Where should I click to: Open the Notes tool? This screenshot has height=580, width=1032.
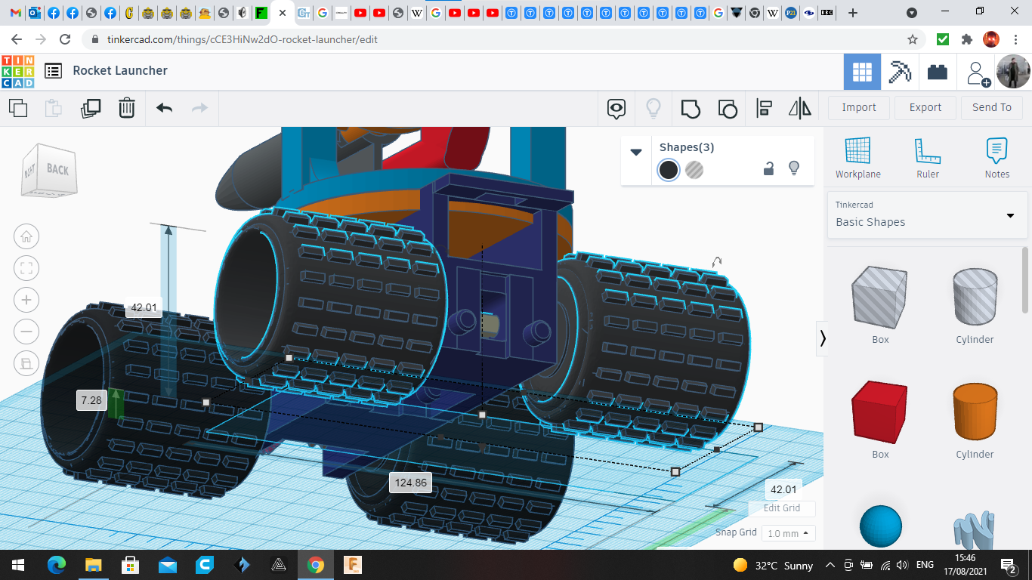click(x=996, y=159)
